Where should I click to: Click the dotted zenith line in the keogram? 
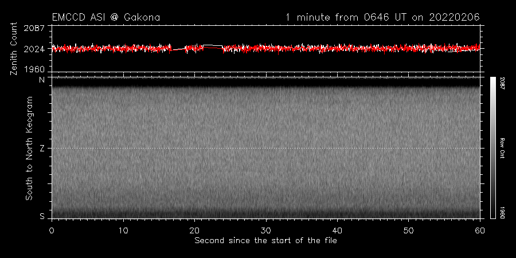coord(265,148)
